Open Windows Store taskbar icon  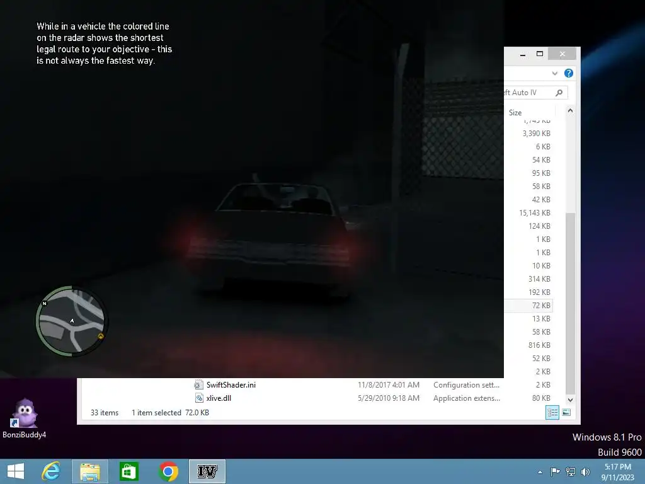[128, 471]
